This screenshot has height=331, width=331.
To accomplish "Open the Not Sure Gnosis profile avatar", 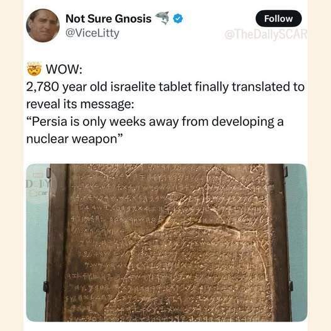I will coord(43,25).
